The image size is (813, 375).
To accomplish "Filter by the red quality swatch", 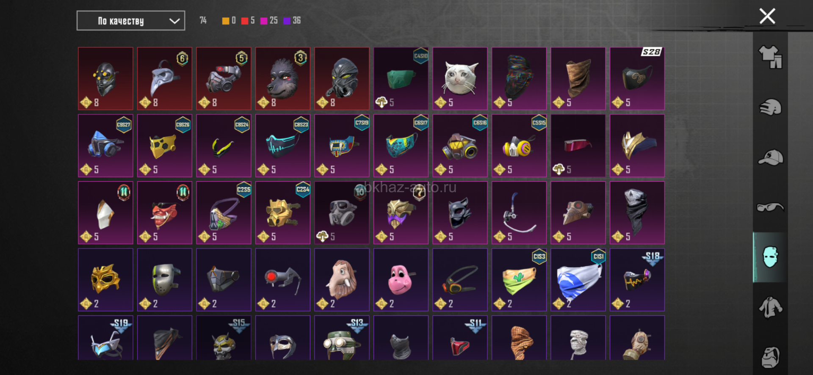I will 245,21.
